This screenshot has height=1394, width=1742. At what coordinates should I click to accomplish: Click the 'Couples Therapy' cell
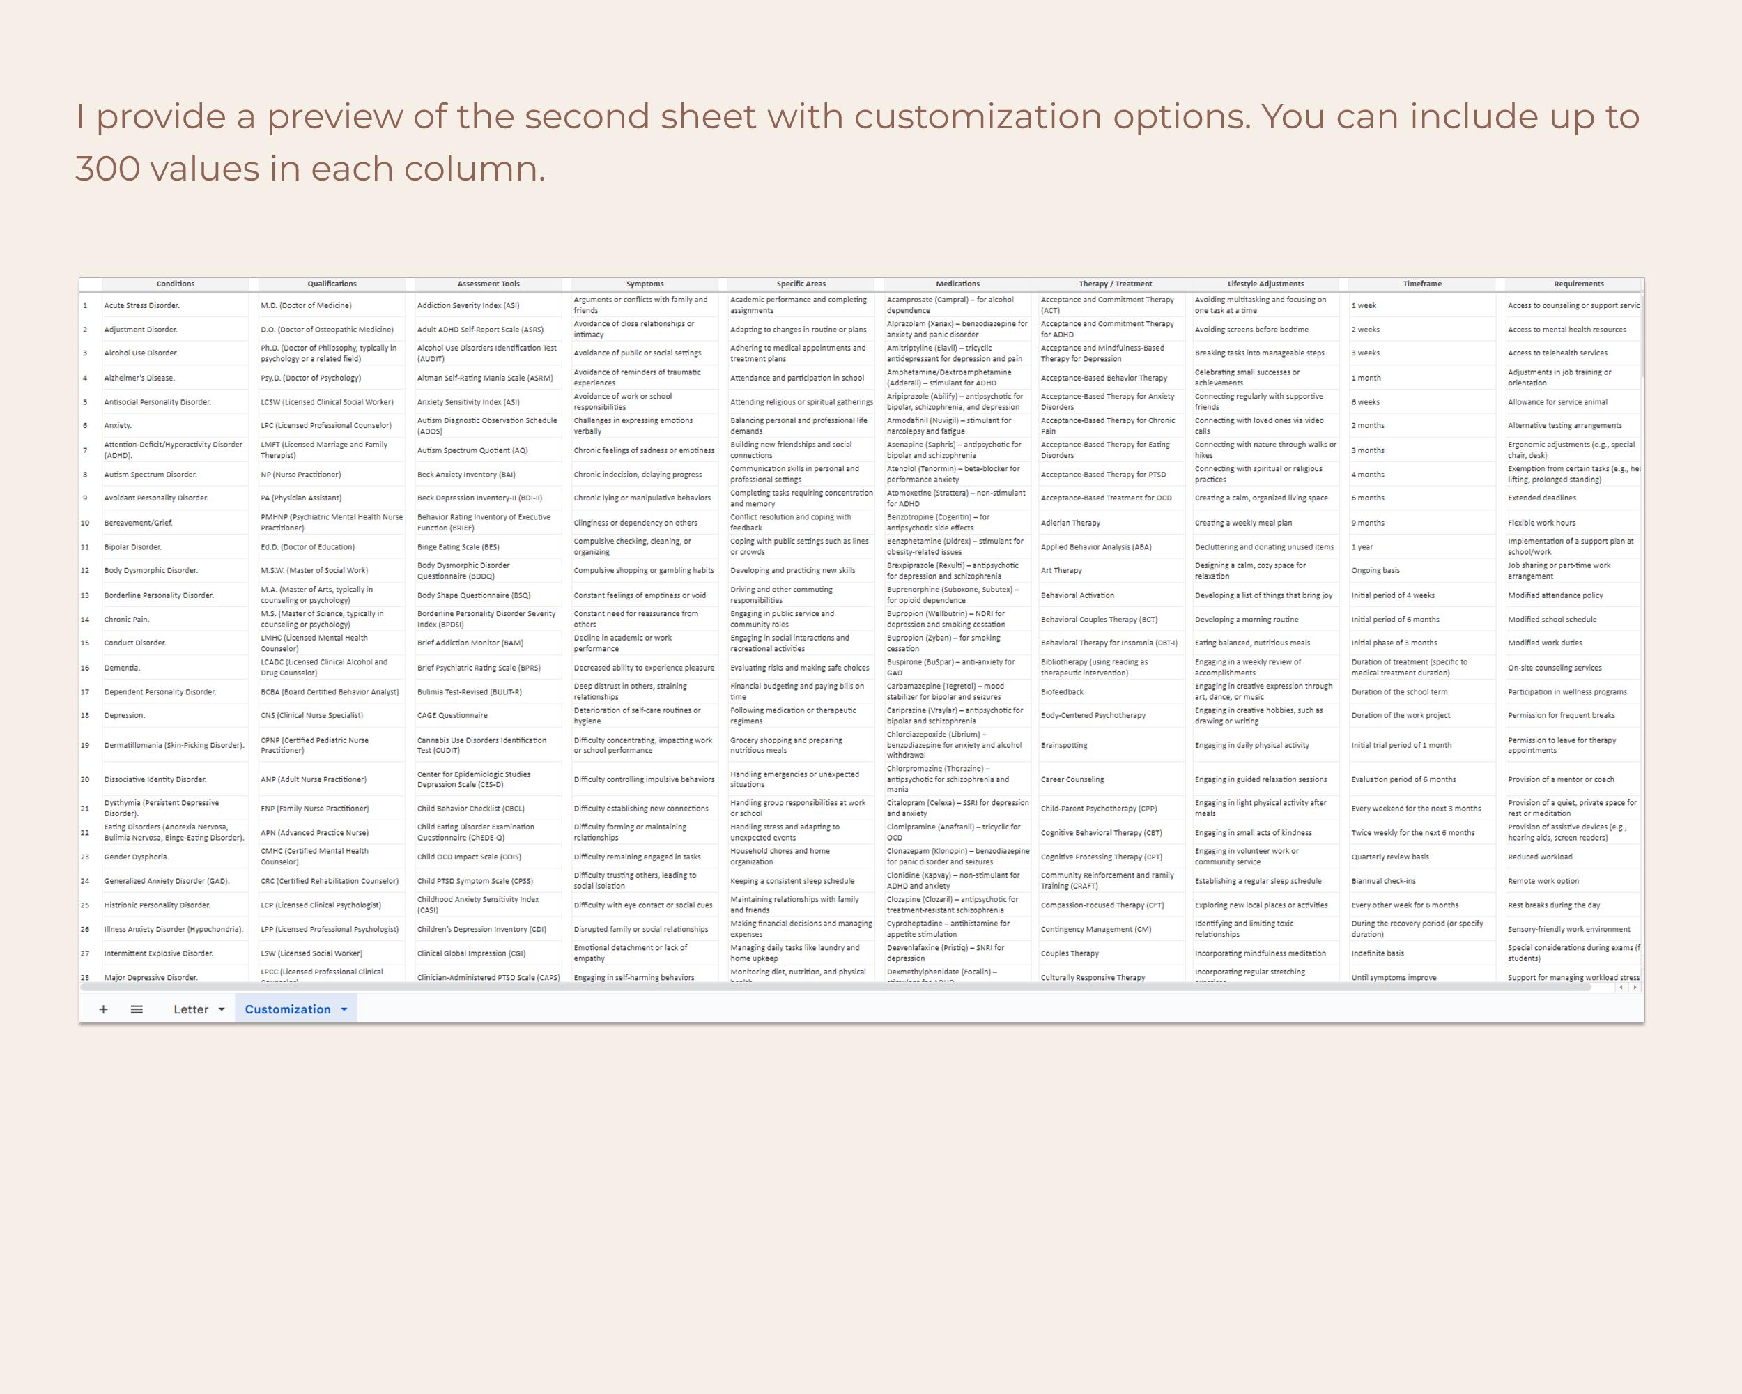pos(1113,953)
